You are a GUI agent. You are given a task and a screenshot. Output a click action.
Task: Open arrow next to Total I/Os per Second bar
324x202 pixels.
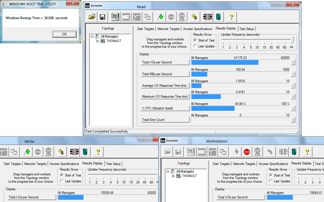pos(293,62)
